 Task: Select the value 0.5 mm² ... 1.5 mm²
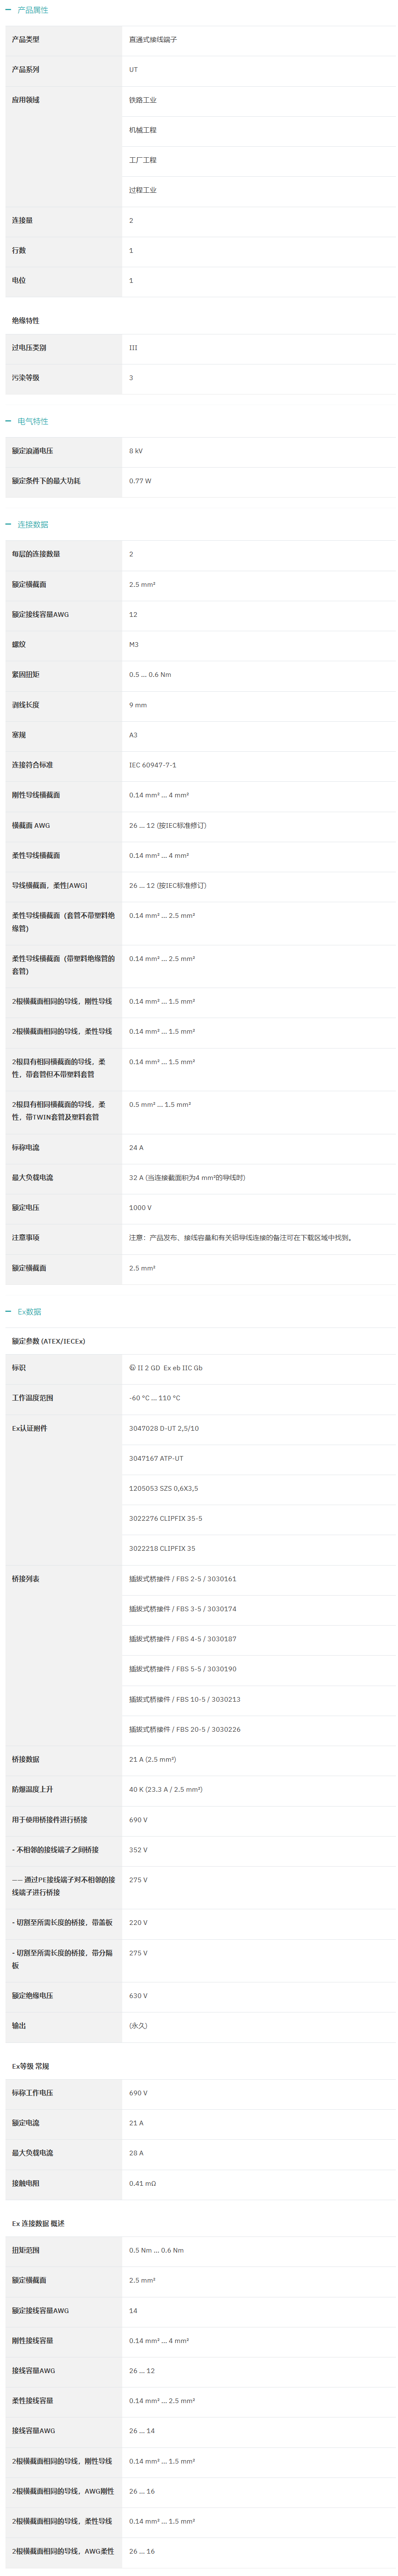[160, 1105]
